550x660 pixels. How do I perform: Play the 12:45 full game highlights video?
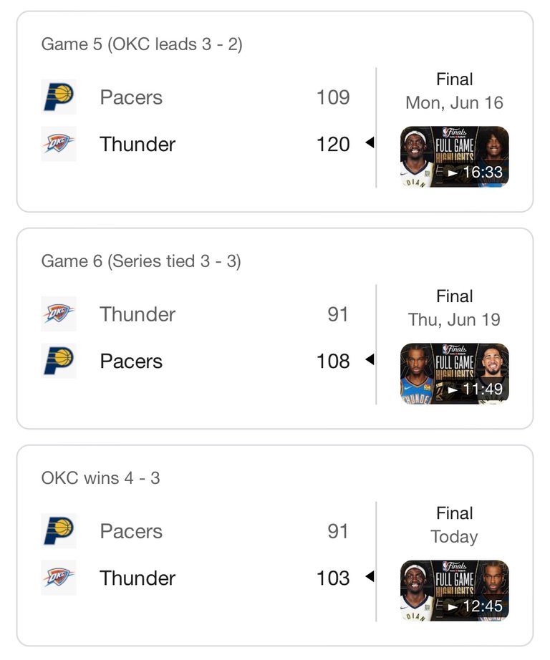[455, 591]
